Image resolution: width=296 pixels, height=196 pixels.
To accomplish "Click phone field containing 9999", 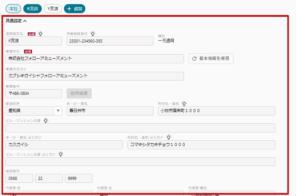I will pyautogui.click(x=79, y=178).
